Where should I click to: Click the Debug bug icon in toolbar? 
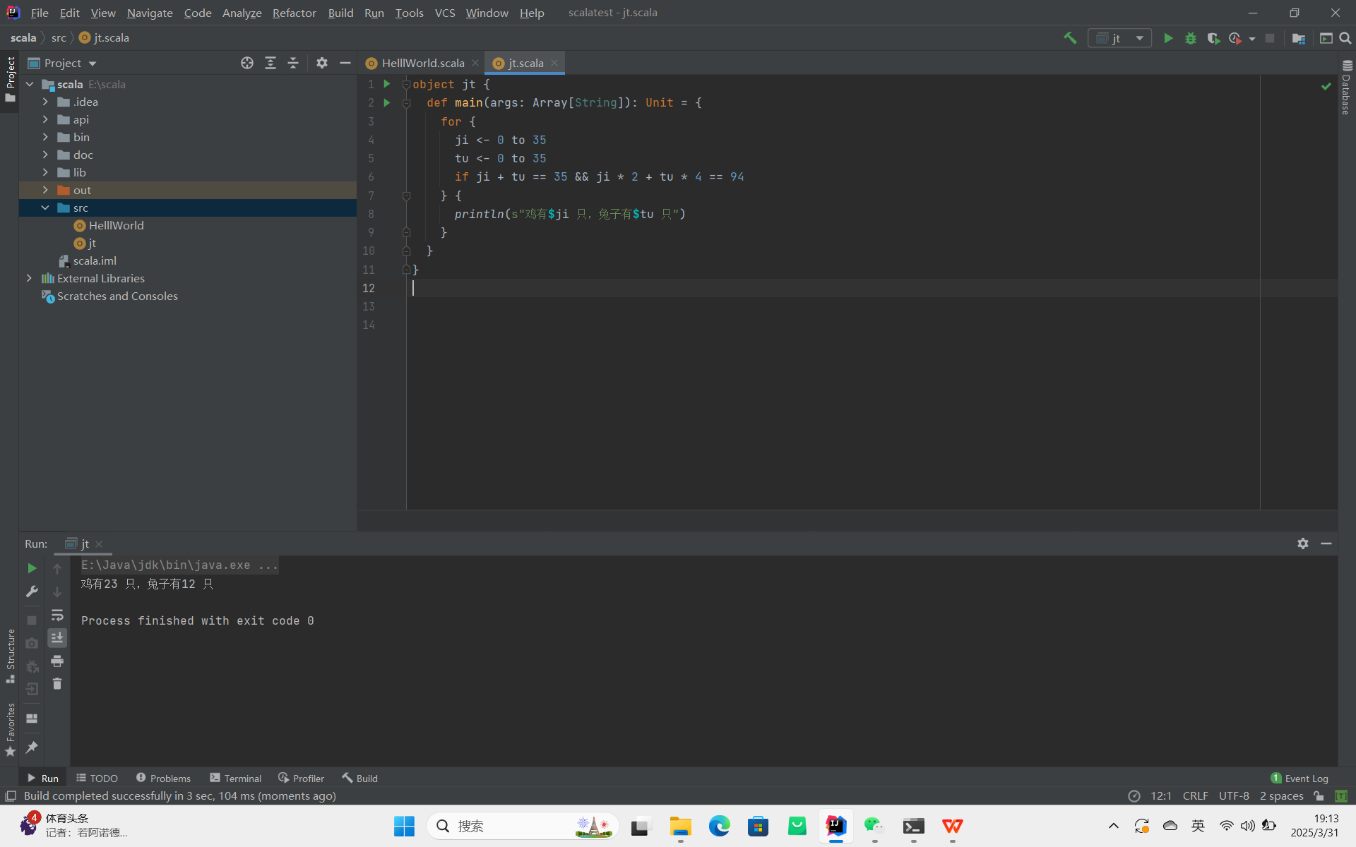click(1191, 38)
